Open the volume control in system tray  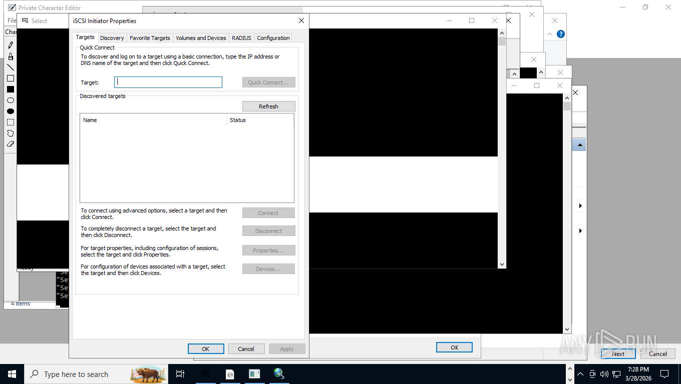604,374
